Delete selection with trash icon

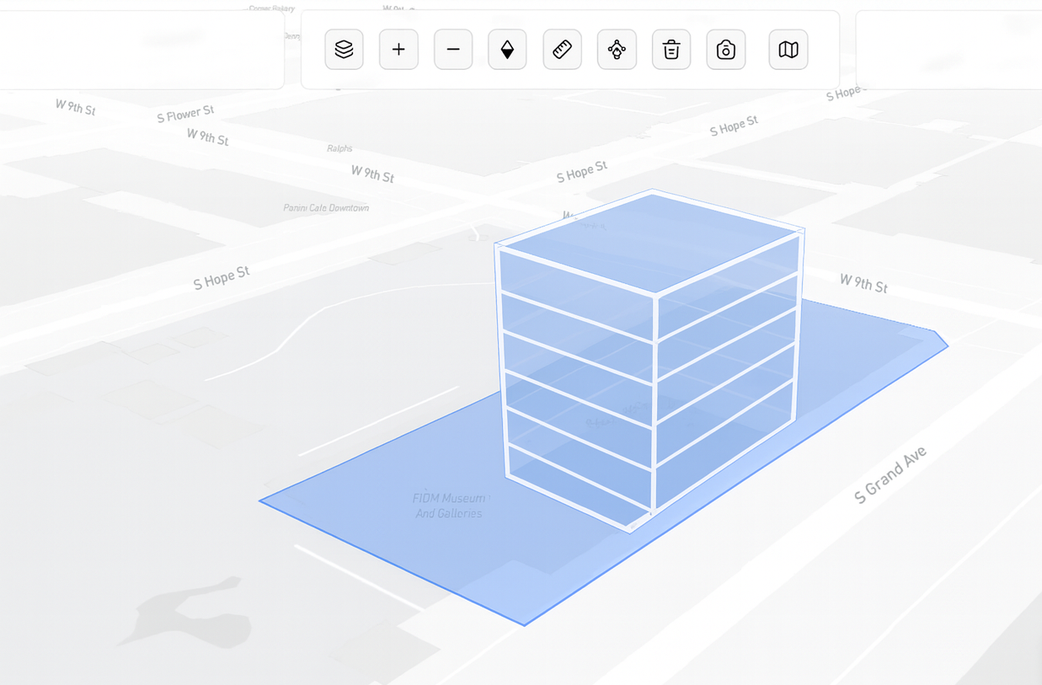click(x=671, y=50)
